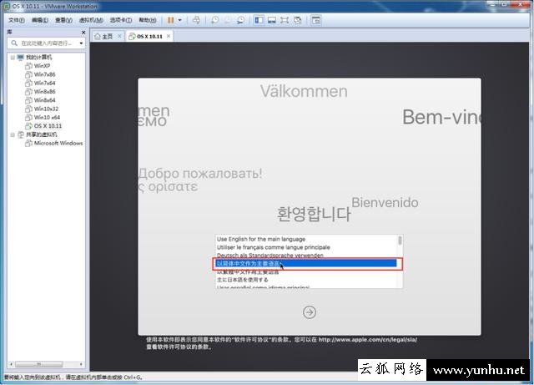This screenshot has height=385, width=534.
Task: Switch to the OS X 10.11 tab
Action: tap(149, 37)
